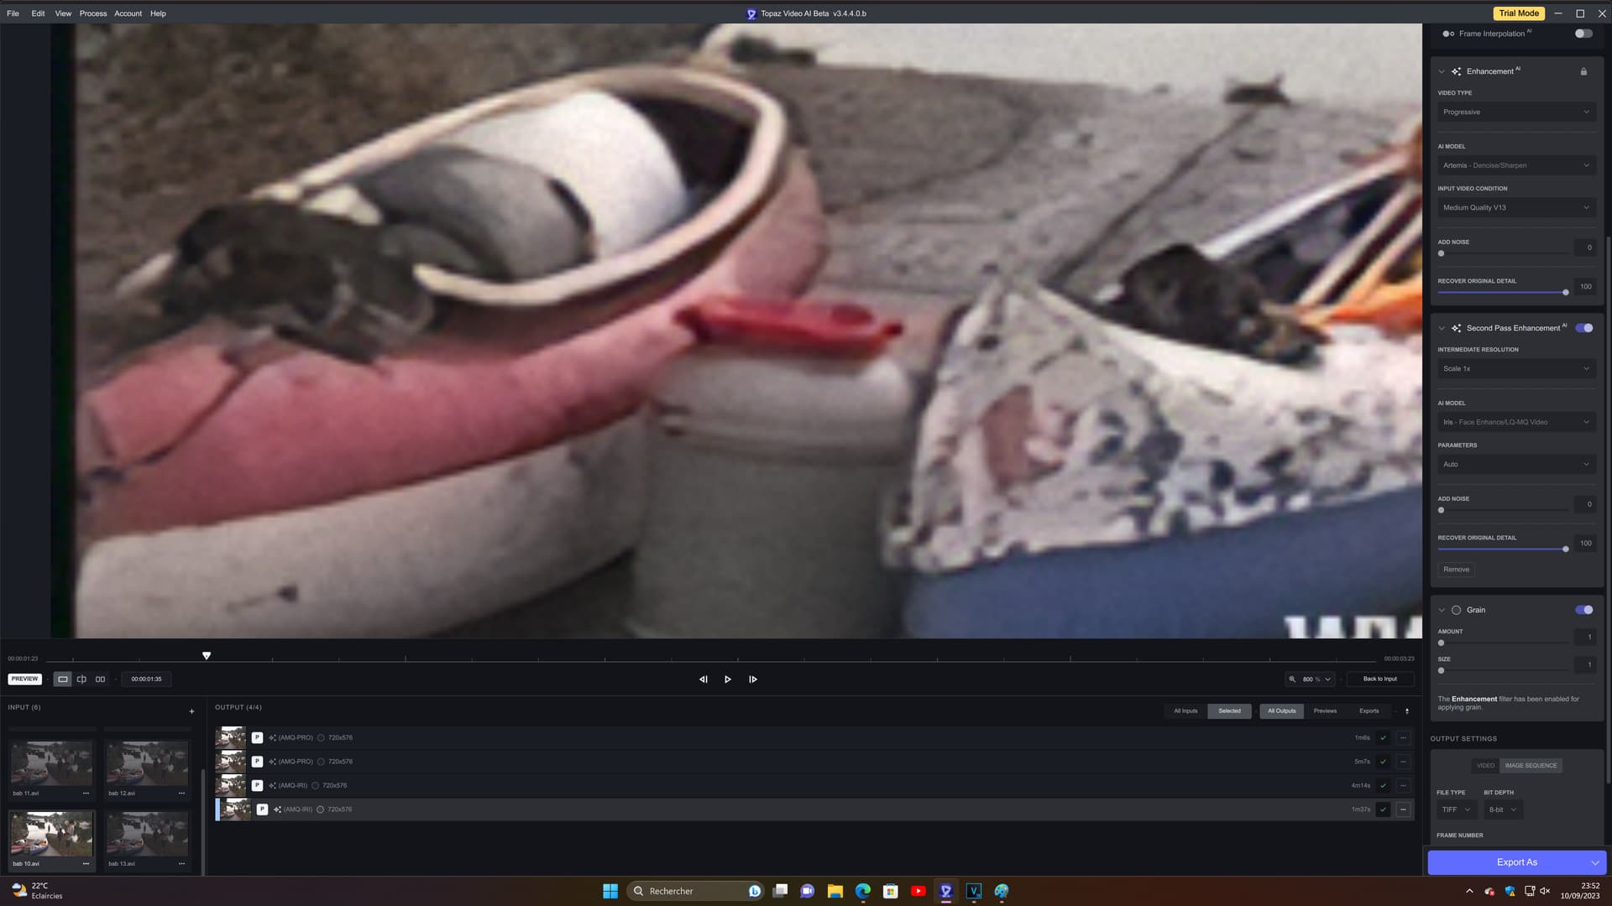Open the Process menu

(92, 13)
